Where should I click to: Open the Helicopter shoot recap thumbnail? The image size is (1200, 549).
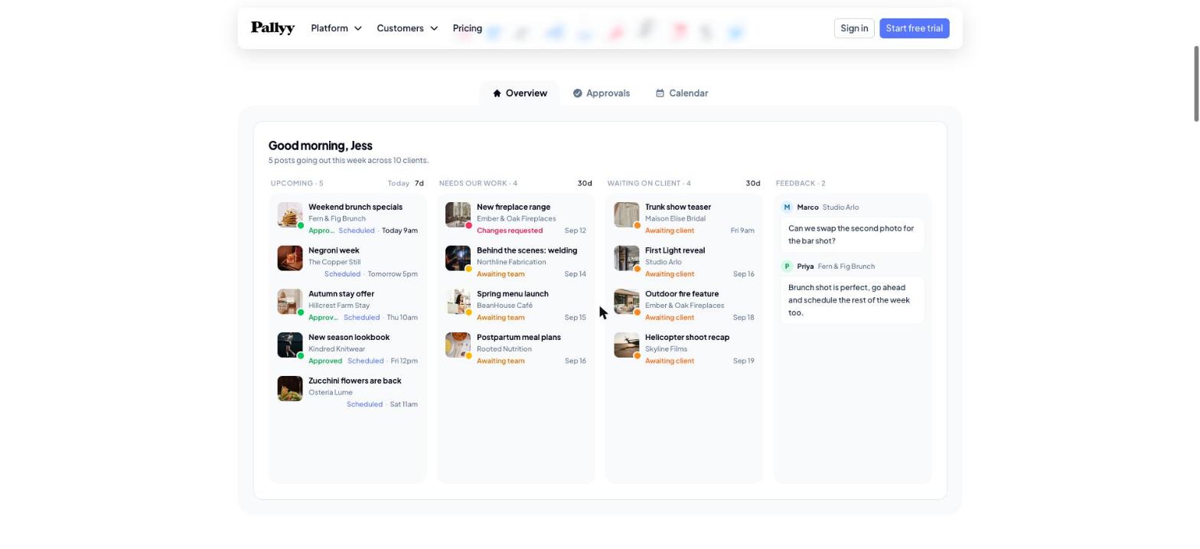click(627, 345)
